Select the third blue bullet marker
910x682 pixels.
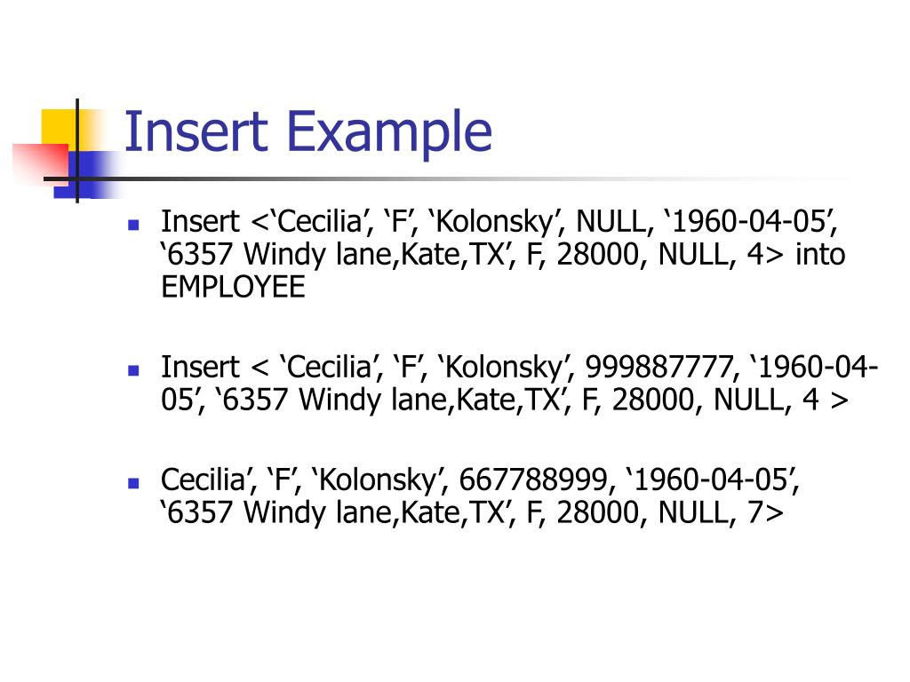[x=133, y=483]
